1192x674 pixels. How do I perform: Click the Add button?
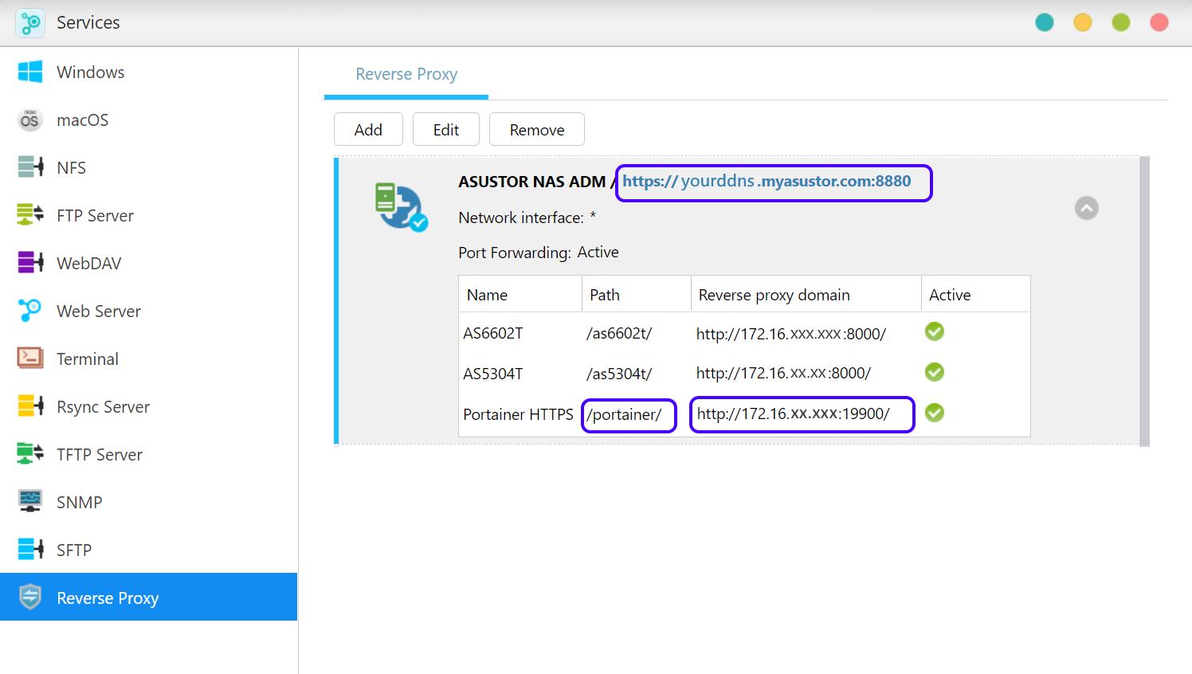pos(368,129)
